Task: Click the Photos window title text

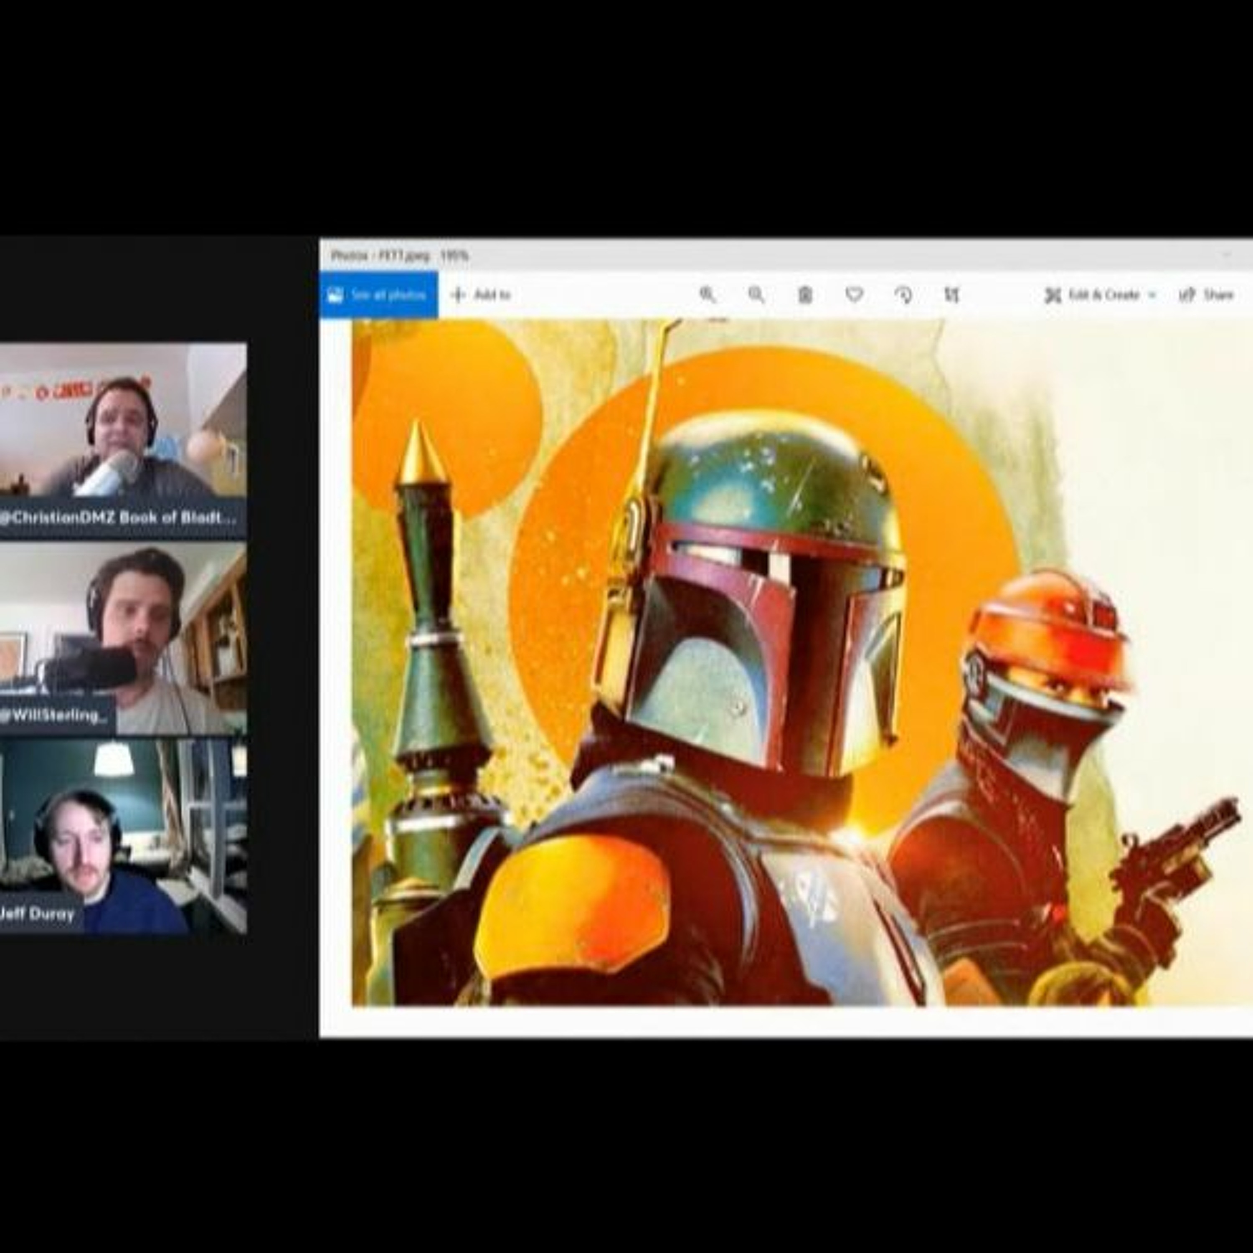Action: click(x=400, y=256)
